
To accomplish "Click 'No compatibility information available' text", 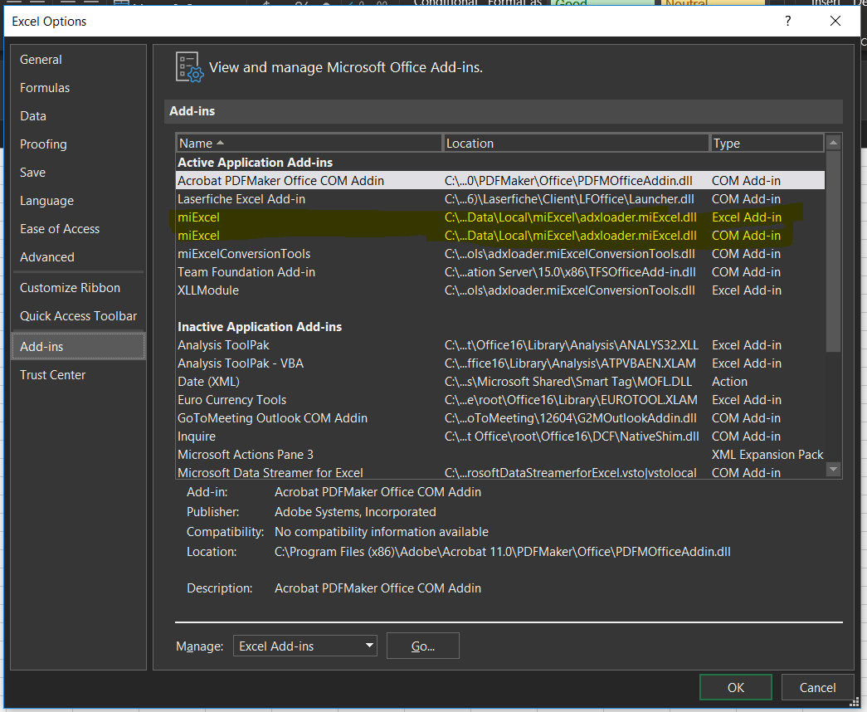I will click(x=382, y=532).
